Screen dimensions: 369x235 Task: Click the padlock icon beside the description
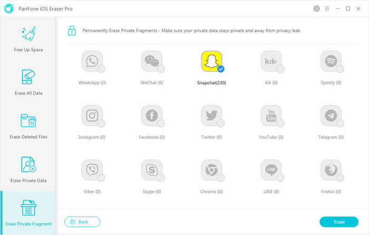click(72, 31)
